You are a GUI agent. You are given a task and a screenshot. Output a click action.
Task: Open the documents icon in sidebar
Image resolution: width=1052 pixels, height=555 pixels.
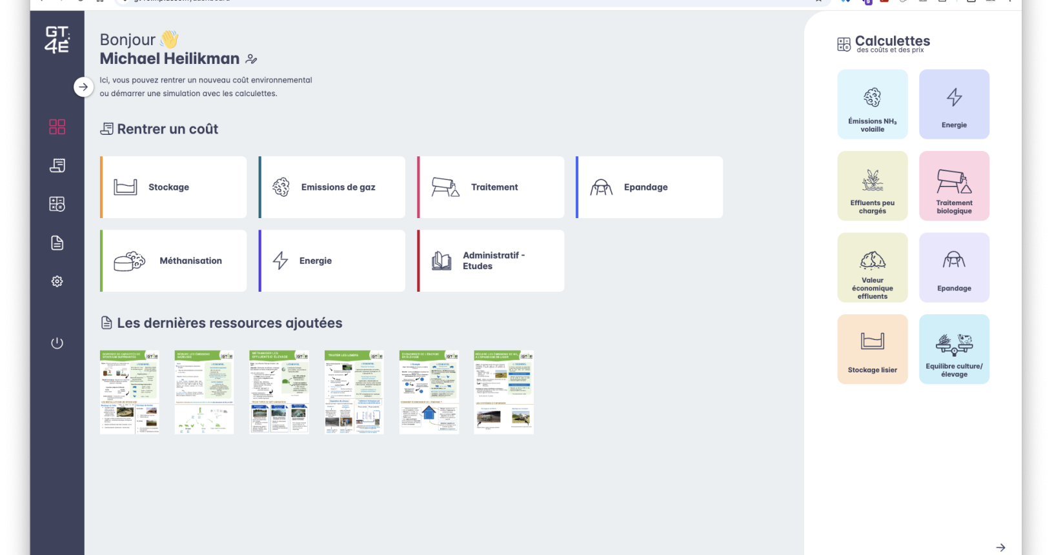pyautogui.click(x=57, y=243)
